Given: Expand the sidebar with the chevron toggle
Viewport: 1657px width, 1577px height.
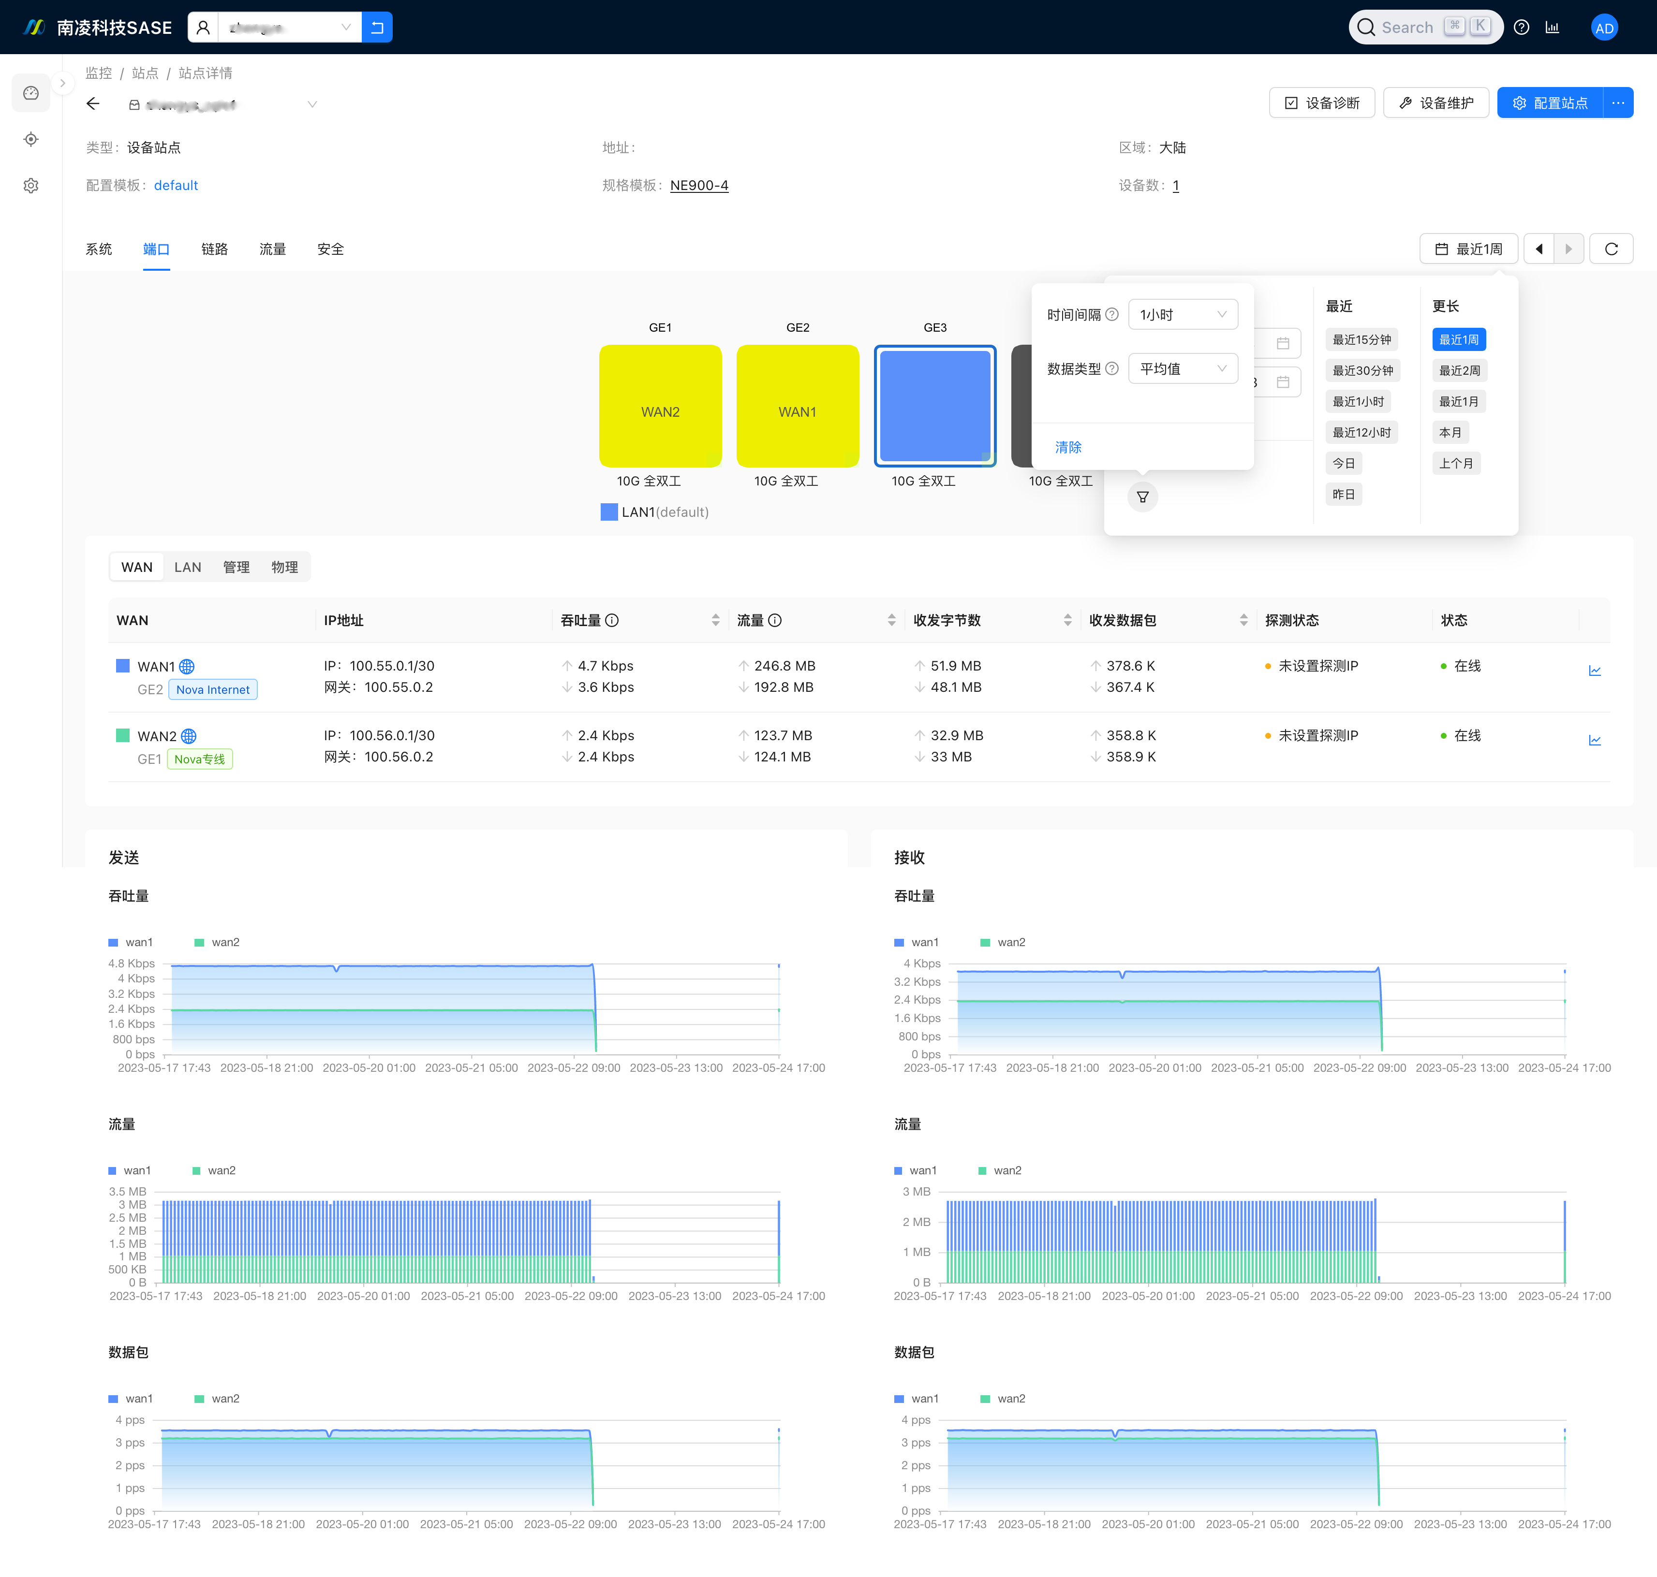Looking at the screenshot, I should pyautogui.click(x=62, y=83).
